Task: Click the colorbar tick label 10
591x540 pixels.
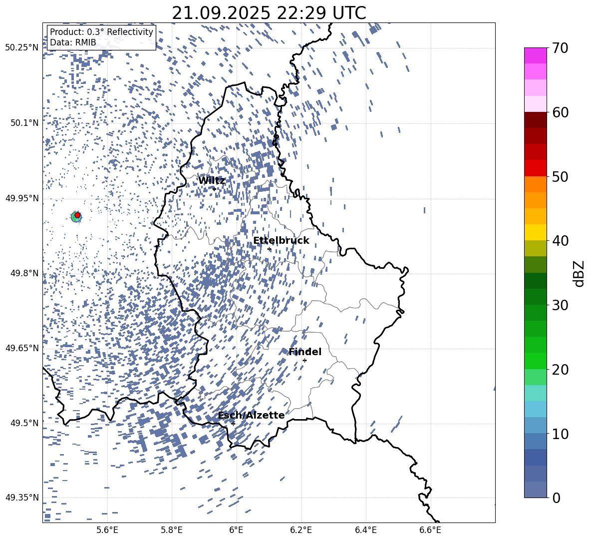Action: [x=560, y=434]
